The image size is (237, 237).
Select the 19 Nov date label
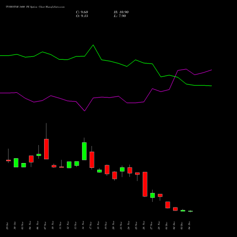pyautogui.click(x=106, y=226)
